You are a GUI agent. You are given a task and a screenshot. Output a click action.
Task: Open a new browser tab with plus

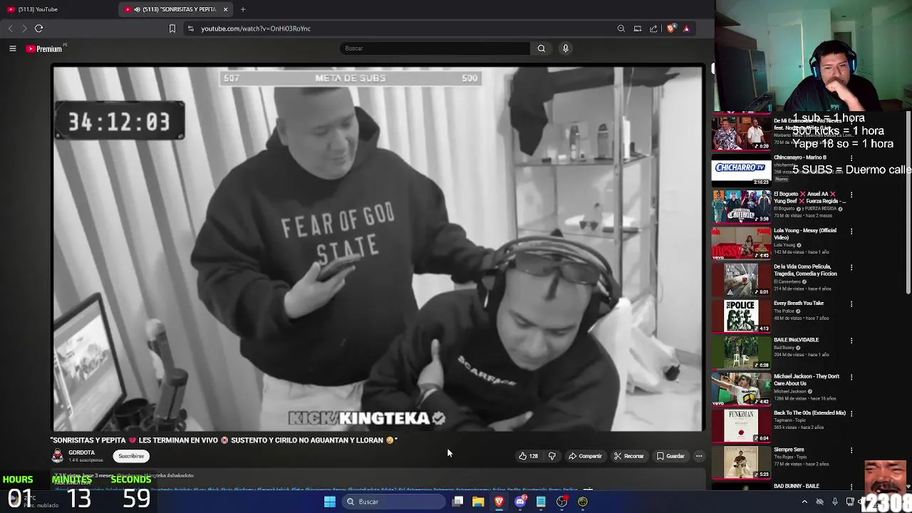243,9
